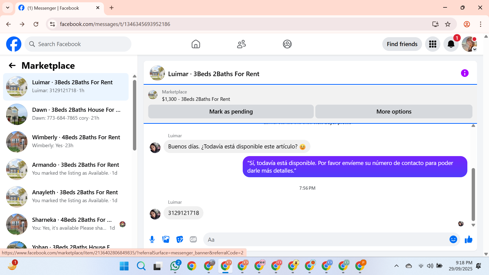Click the More options button

point(394,112)
